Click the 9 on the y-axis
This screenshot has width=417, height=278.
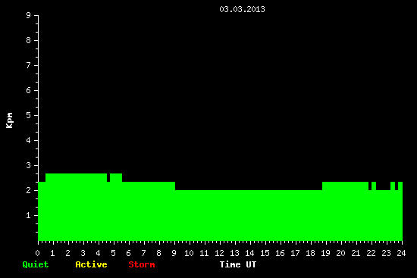pyautogui.click(x=29, y=15)
